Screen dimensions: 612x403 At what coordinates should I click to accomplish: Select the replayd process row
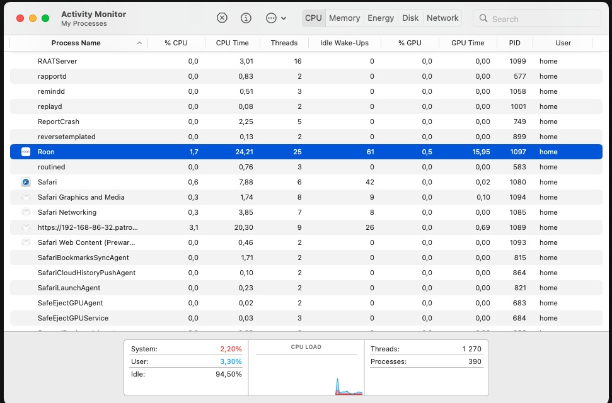(306, 106)
